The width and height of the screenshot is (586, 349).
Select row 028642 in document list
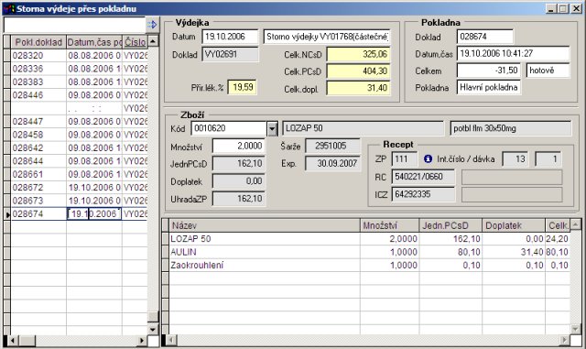click(x=79, y=147)
